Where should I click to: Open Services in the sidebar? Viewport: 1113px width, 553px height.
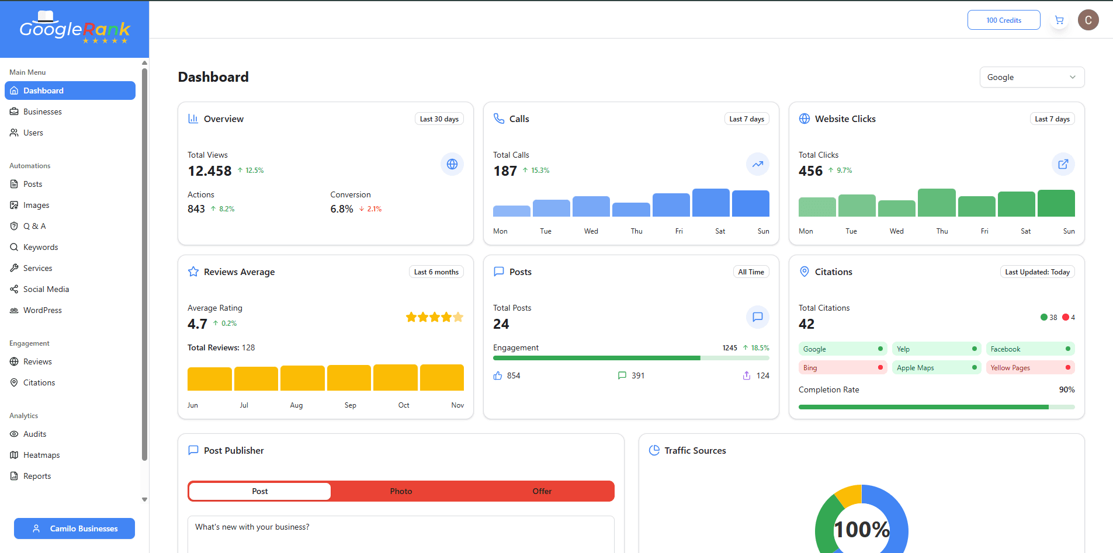(70, 268)
